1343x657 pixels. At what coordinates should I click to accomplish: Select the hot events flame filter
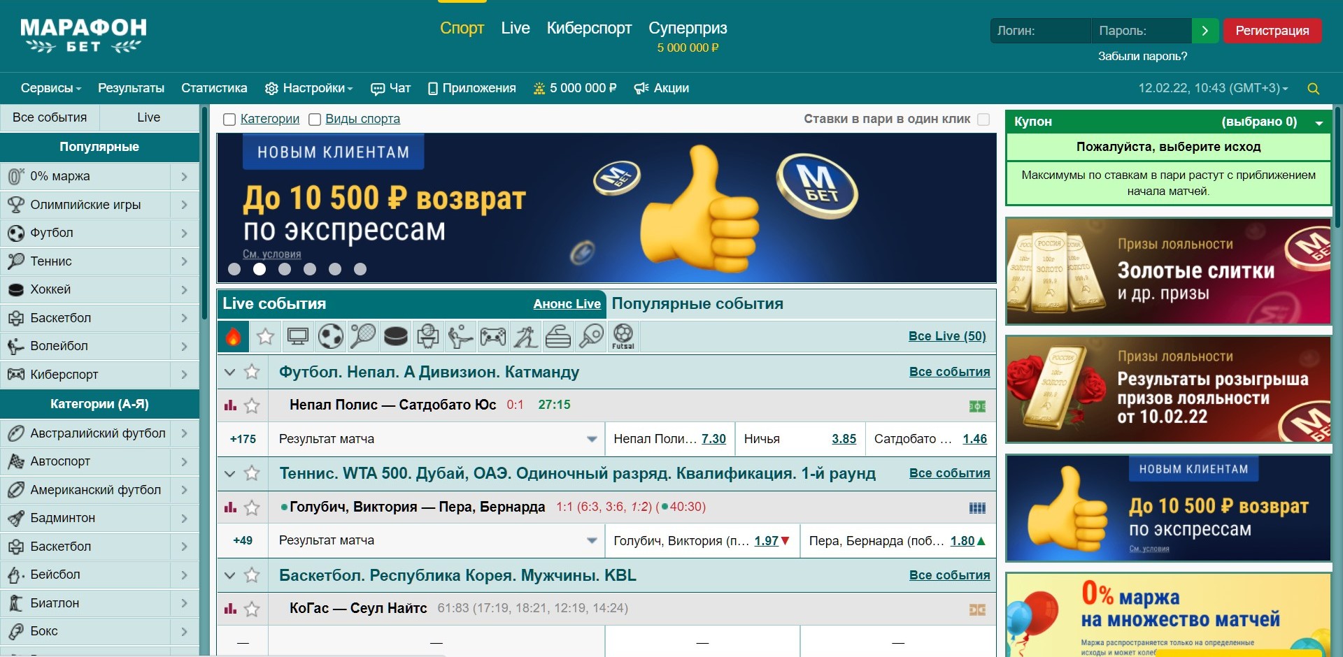click(x=233, y=336)
